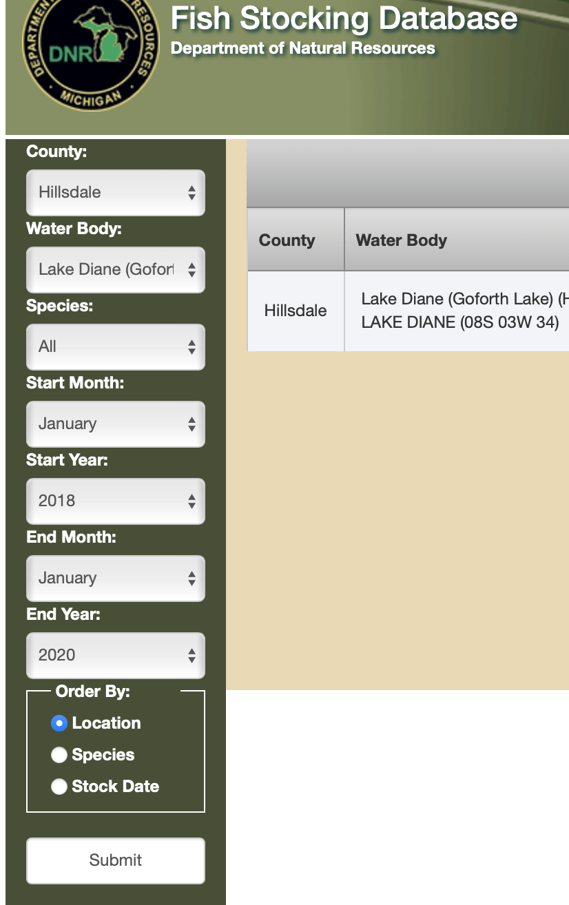
Task: Expand the Water Body dropdown
Action: coord(116,270)
